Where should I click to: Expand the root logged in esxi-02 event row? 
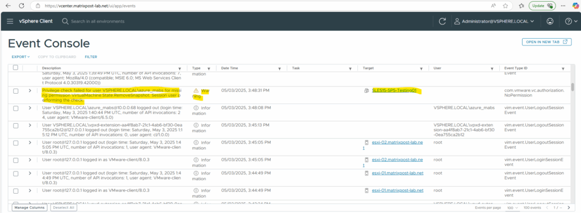point(30,160)
